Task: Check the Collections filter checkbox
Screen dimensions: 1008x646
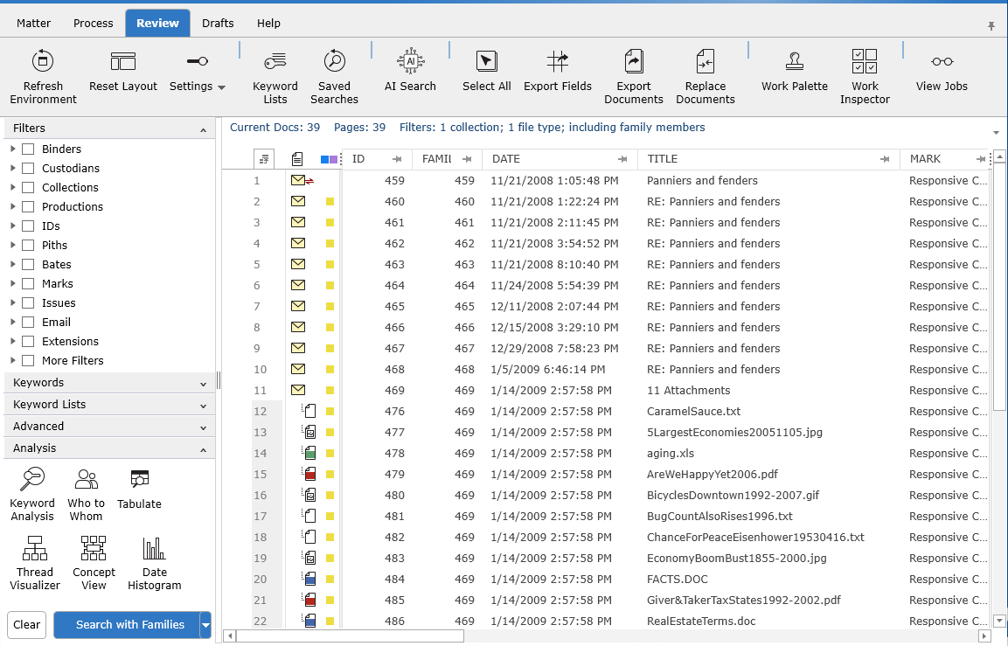Action: 28,188
